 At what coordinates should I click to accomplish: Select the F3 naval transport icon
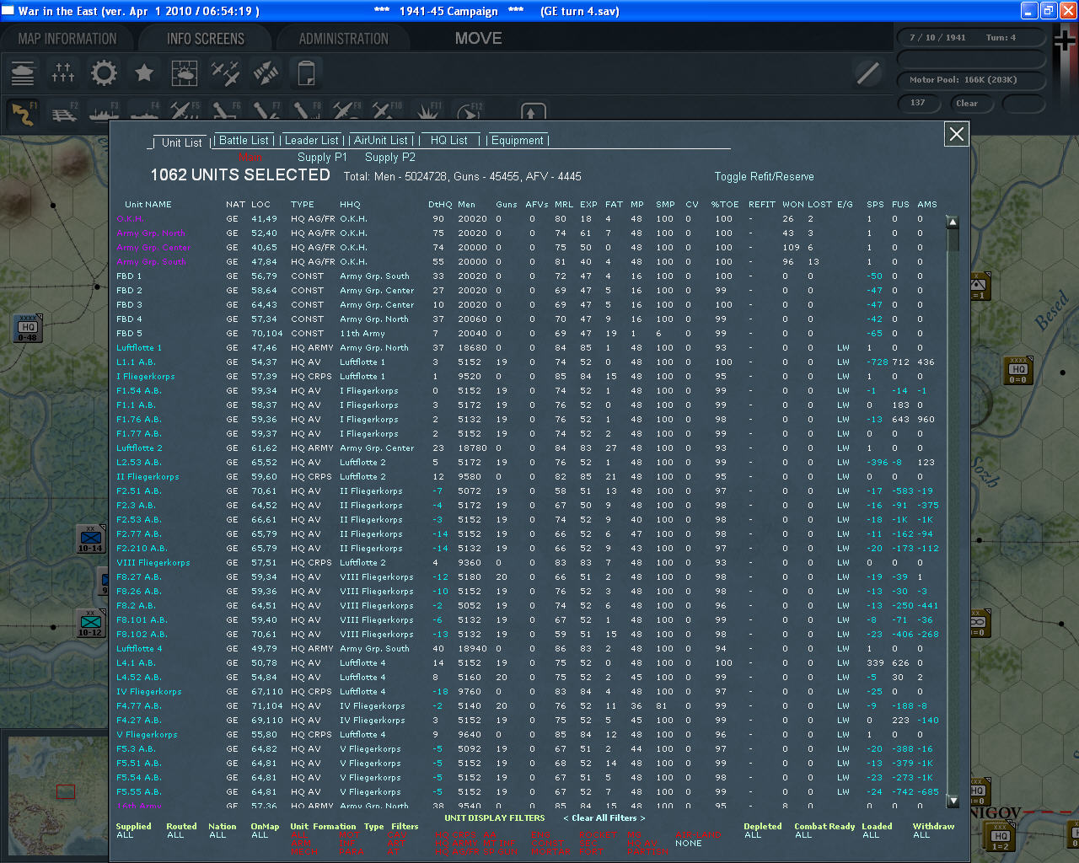pos(105,113)
